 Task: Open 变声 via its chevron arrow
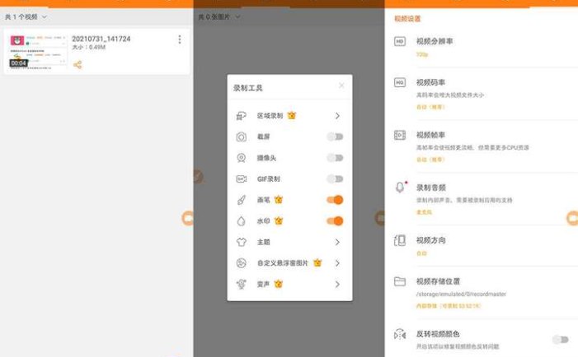337,285
